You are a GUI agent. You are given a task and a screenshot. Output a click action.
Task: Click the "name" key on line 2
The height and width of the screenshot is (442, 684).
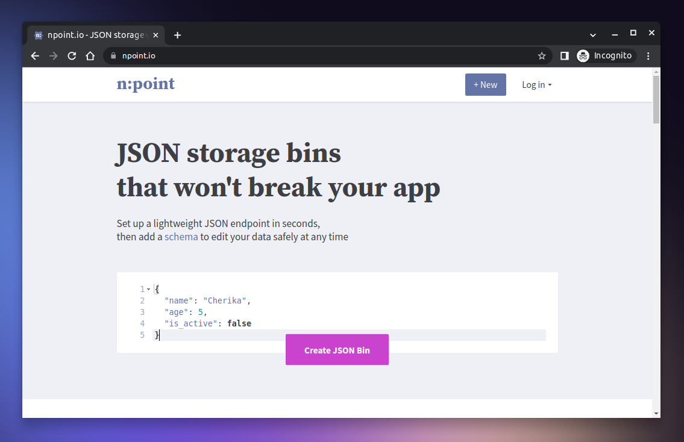pyautogui.click(x=178, y=300)
